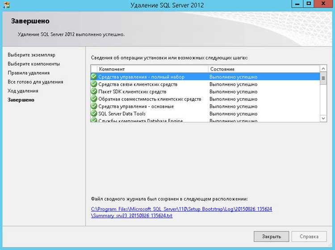Click the component list scrollbar thumb
The image size is (335, 250).
coord(323,78)
